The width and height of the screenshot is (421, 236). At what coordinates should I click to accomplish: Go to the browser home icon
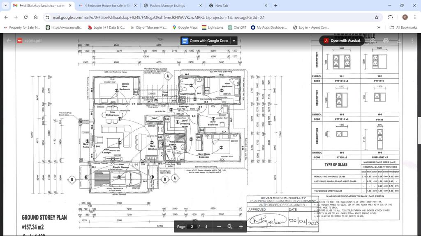pyautogui.click(x=36, y=17)
